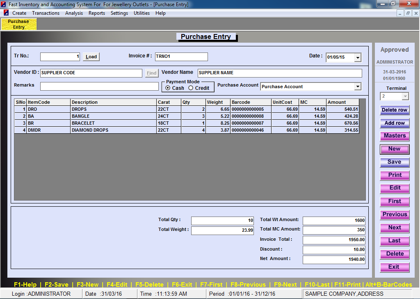Save the purchase entry
This screenshot has height=299, width=420.
point(395,162)
